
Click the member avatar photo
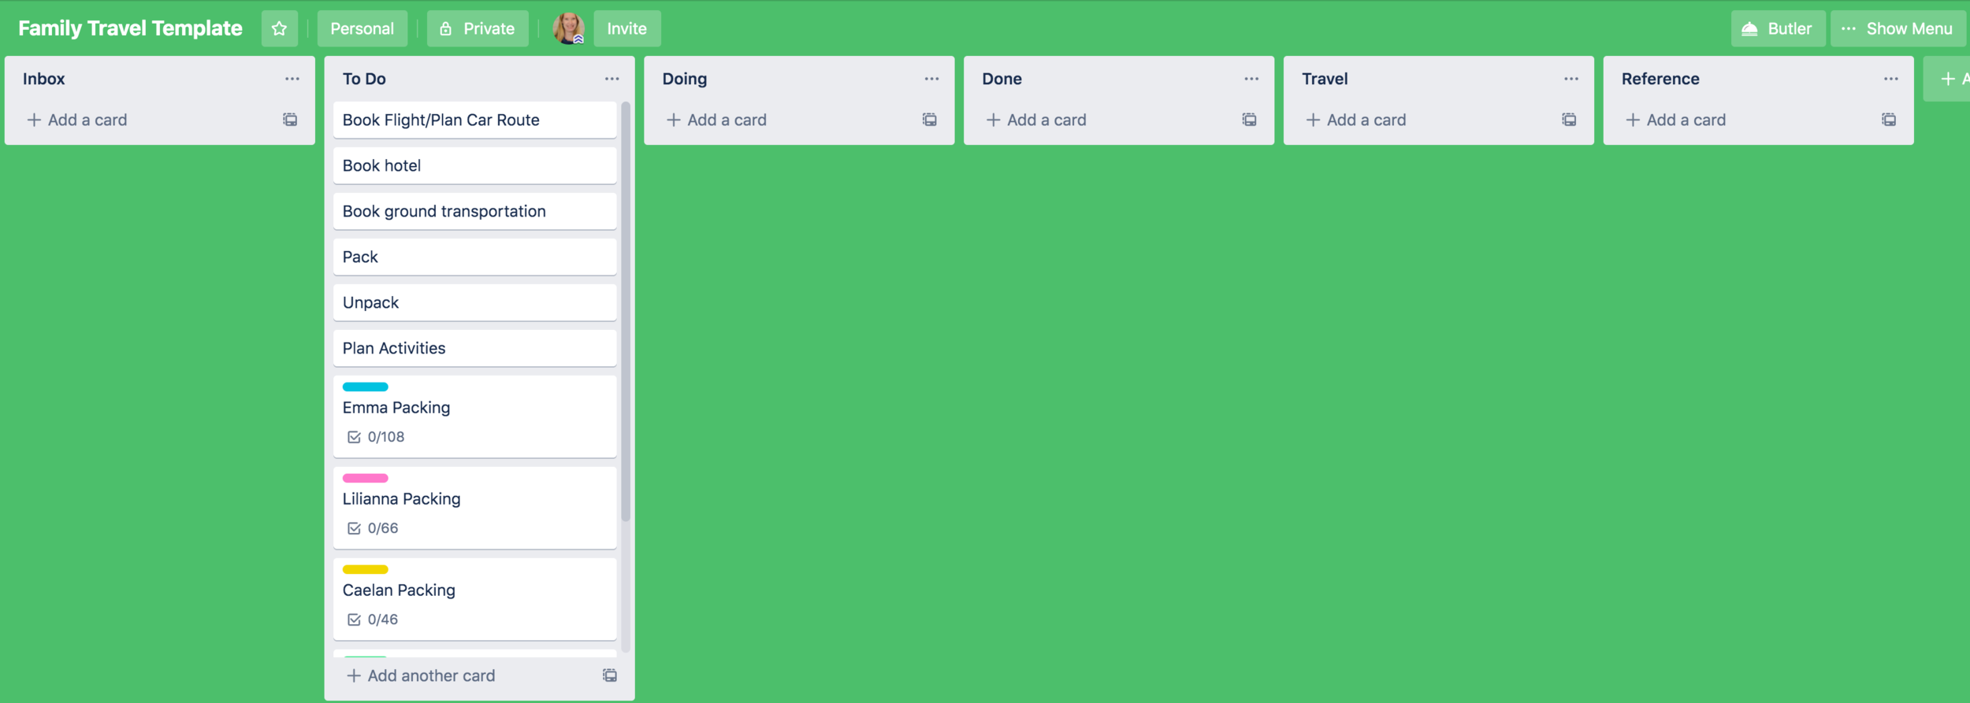tap(568, 28)
